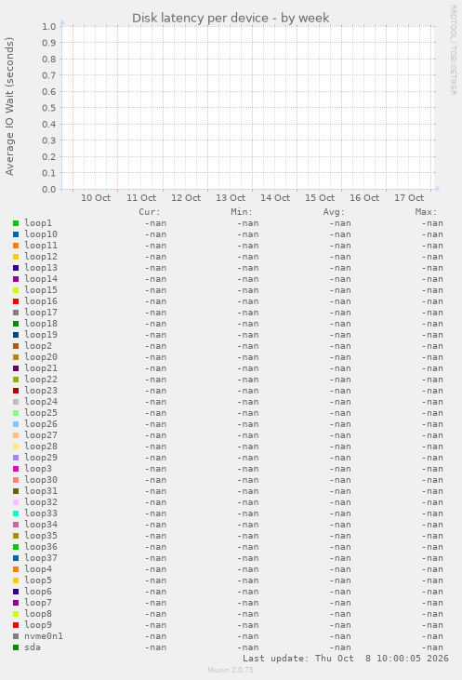
Task: Select the loop22 legend entry
Action: [41, 380]
